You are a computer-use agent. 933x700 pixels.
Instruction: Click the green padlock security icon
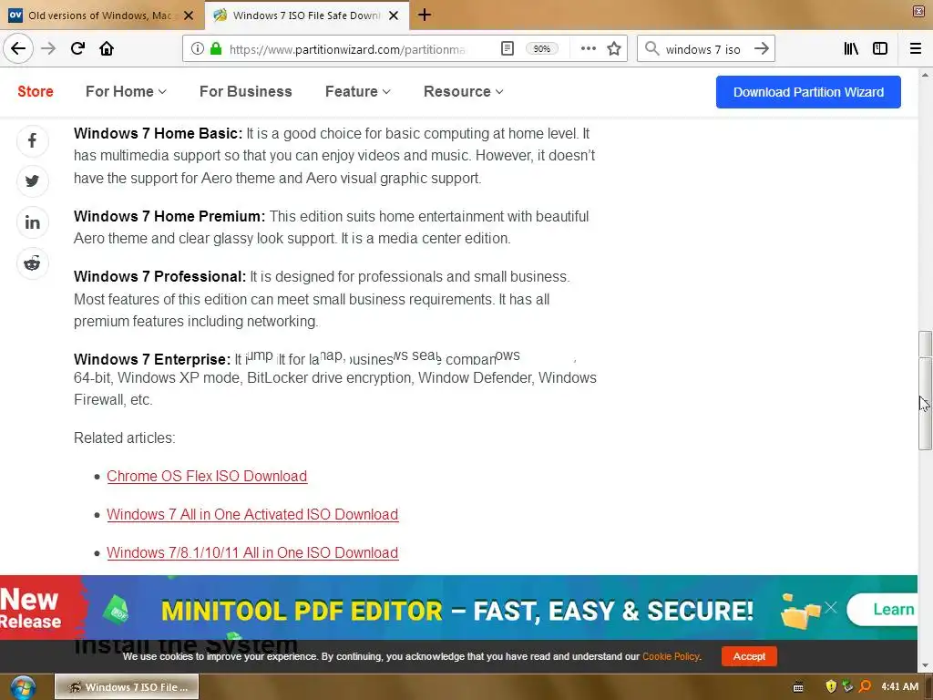pyautogui.click(x=216, y=49)
